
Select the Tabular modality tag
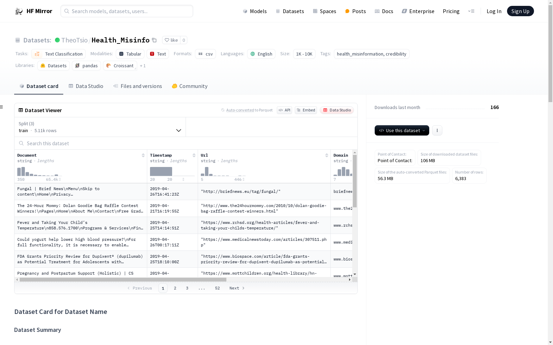130,54
